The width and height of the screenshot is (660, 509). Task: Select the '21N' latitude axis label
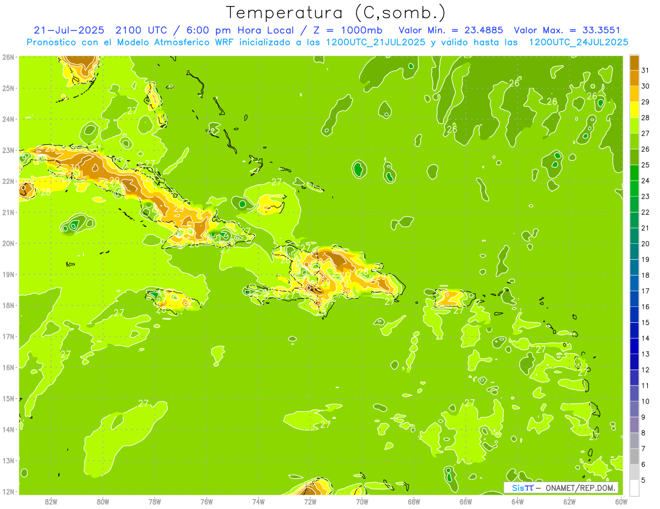(x=8, y=212)
